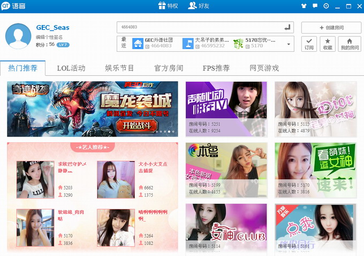Click the room 5170 house icon under 软绵绵
Image resolution: width=364 pixels, height=256 pixels.
pos(60,235)
